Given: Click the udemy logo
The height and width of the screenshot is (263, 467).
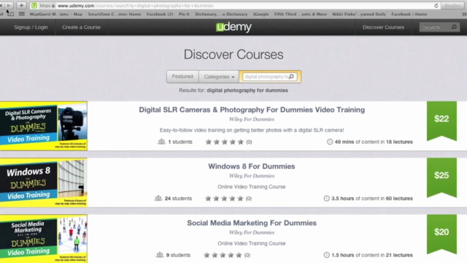Looking at the screenshot, I should 233,27.
